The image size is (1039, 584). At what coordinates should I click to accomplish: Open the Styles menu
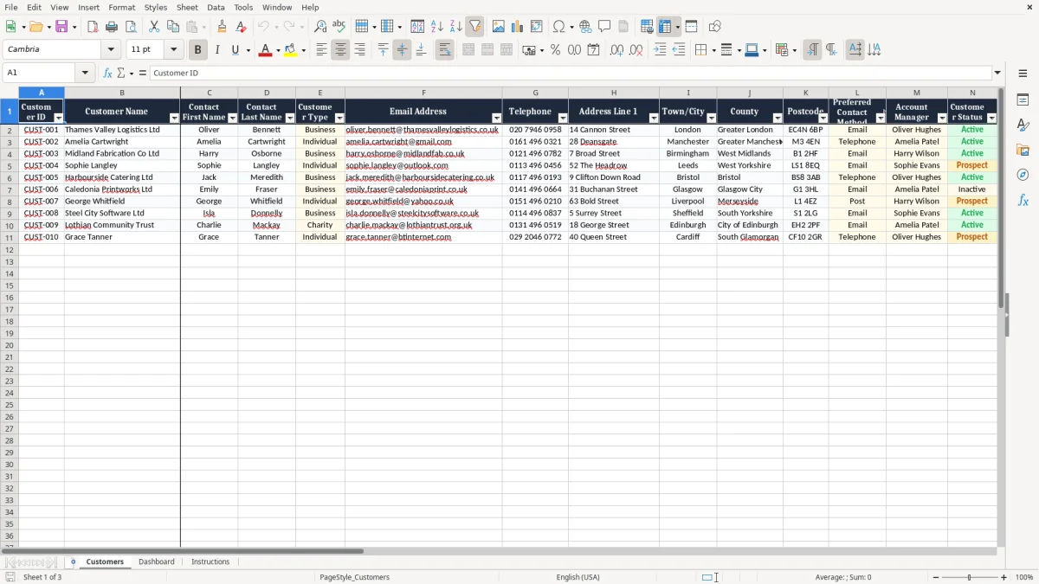click(x=156, y=7)
